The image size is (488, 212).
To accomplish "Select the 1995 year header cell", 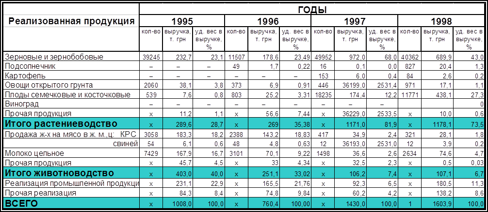I will (x=182, y=21).
